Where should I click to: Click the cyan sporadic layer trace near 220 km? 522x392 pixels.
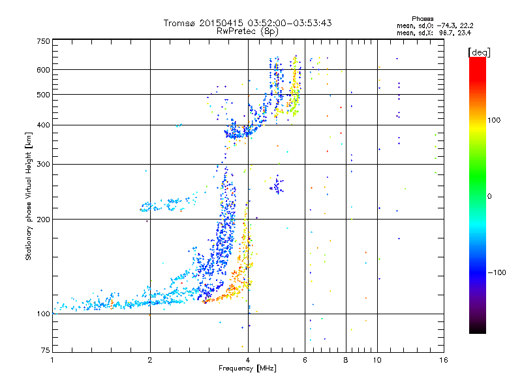[x=168, y=203]
